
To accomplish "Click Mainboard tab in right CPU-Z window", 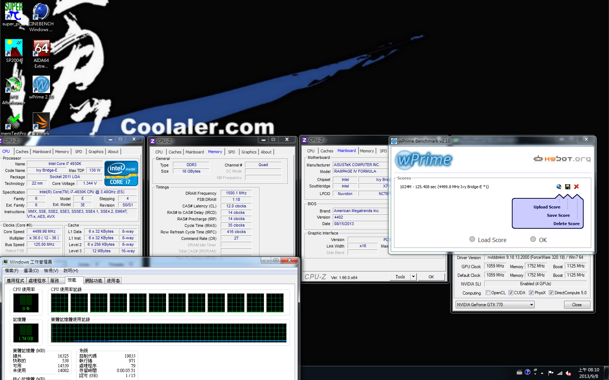I will (x=347, y=151).
